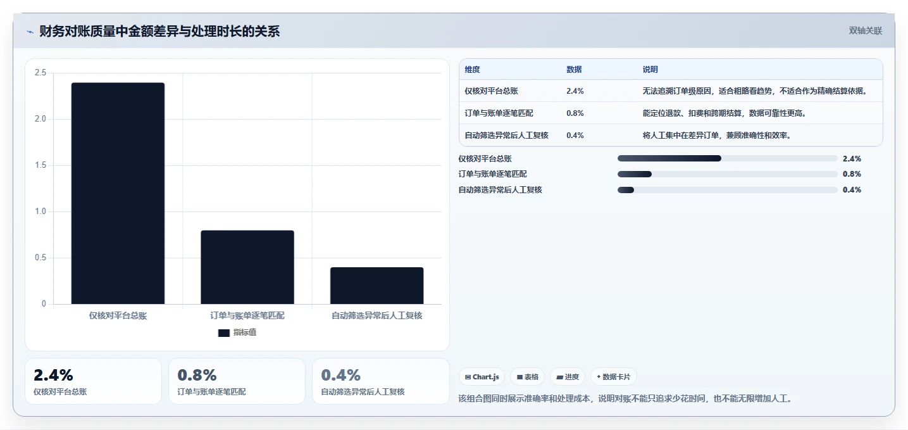This screenshot has width=908, height=430.
Task: Click the 0.8% value beside the progress bar
Action: coord(852,174)
